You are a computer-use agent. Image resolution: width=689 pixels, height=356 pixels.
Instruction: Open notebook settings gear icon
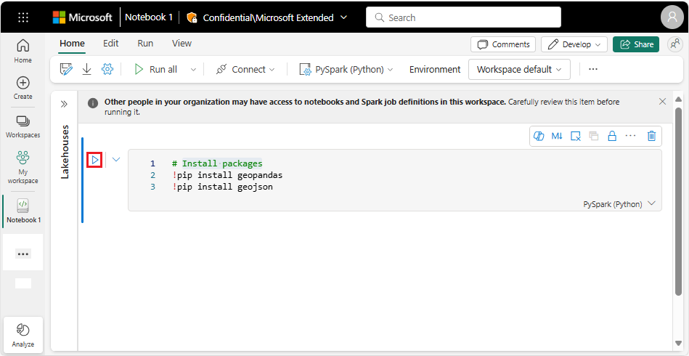107,69
